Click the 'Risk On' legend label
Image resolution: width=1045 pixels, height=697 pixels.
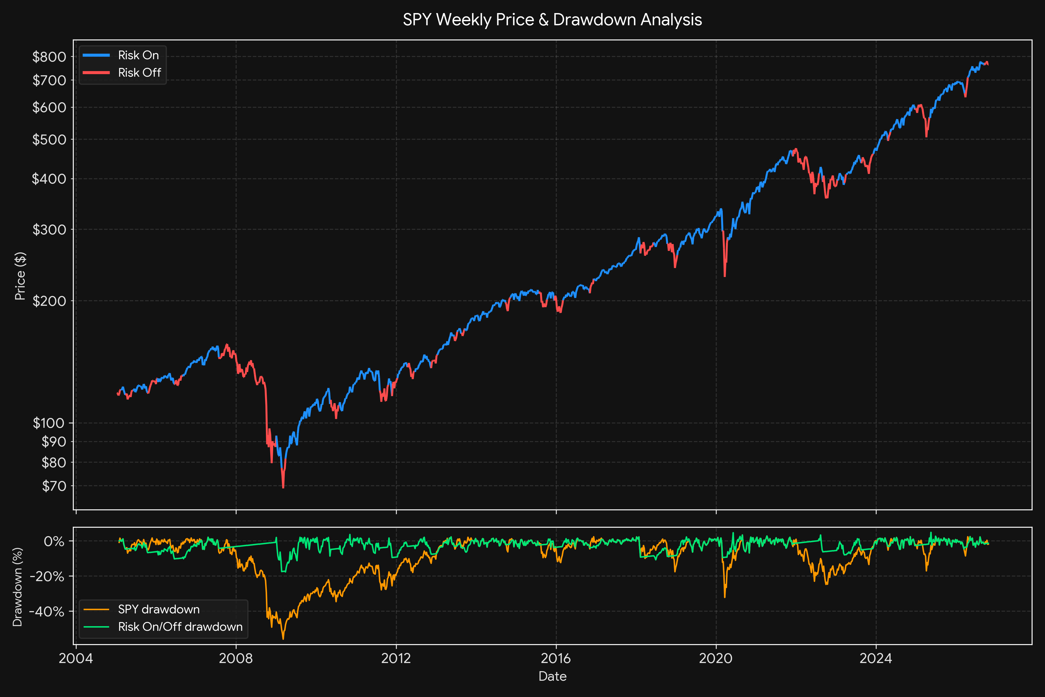click(139, 55)
